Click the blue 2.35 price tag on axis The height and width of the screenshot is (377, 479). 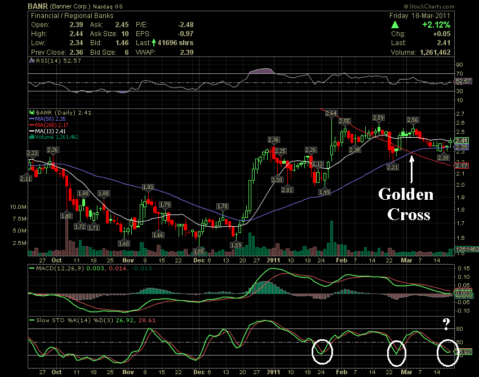coord(462,147)
